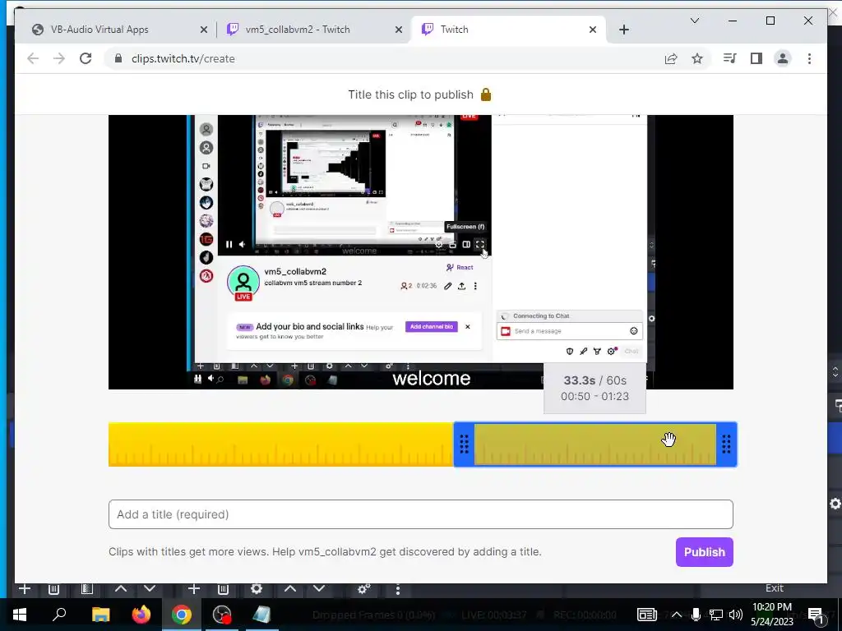Screen dimensions: 842x631
Task: Grab the left clip trim handle
Action: coord(464,444)
